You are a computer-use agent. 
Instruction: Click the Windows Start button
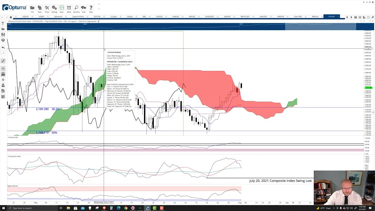4,208
